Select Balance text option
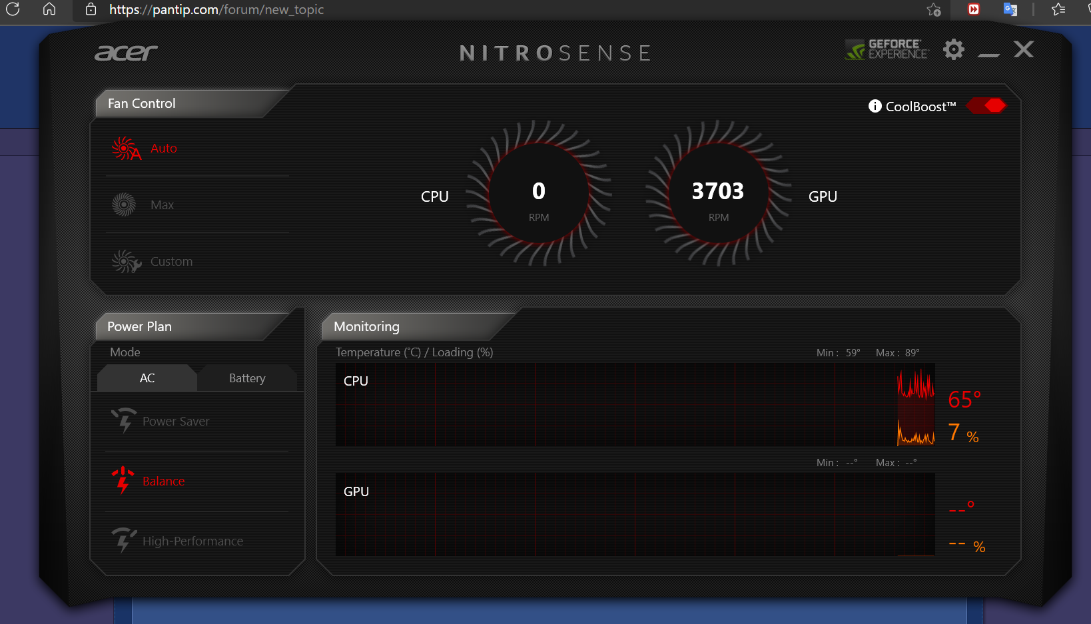The width and height of the screenshot is (1091, 624). point(164,481)
